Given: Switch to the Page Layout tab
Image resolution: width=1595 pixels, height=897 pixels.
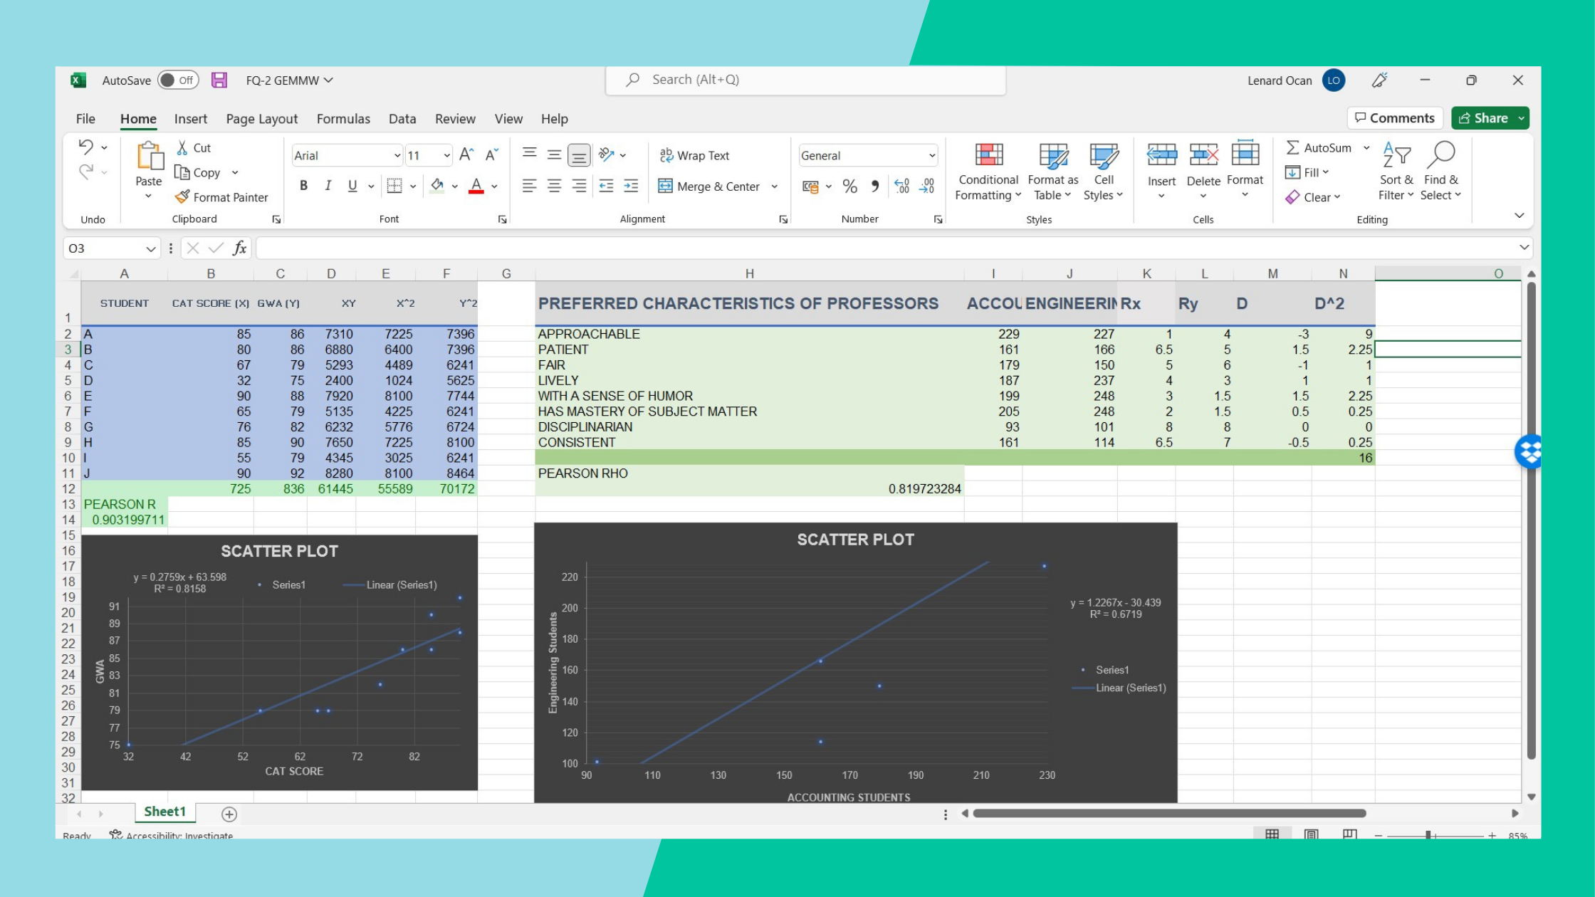Looking at the screenshot, I should [262, 119].
